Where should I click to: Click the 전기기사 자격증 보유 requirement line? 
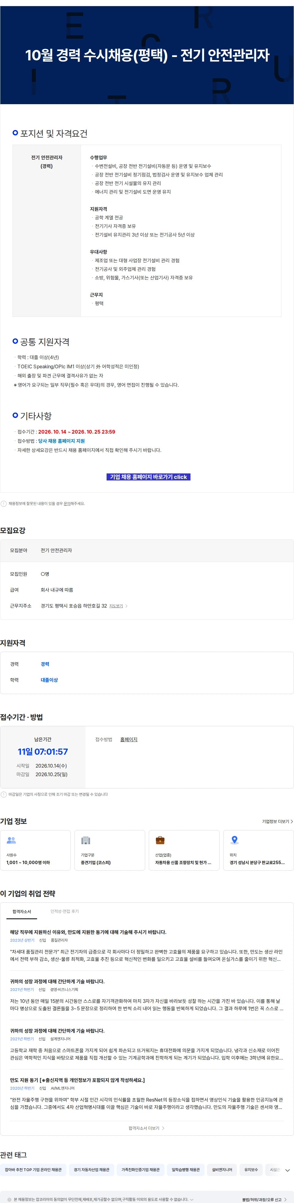pos(115,226)
